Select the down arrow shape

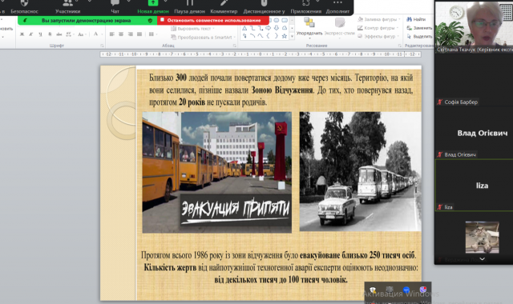[277, 29]
